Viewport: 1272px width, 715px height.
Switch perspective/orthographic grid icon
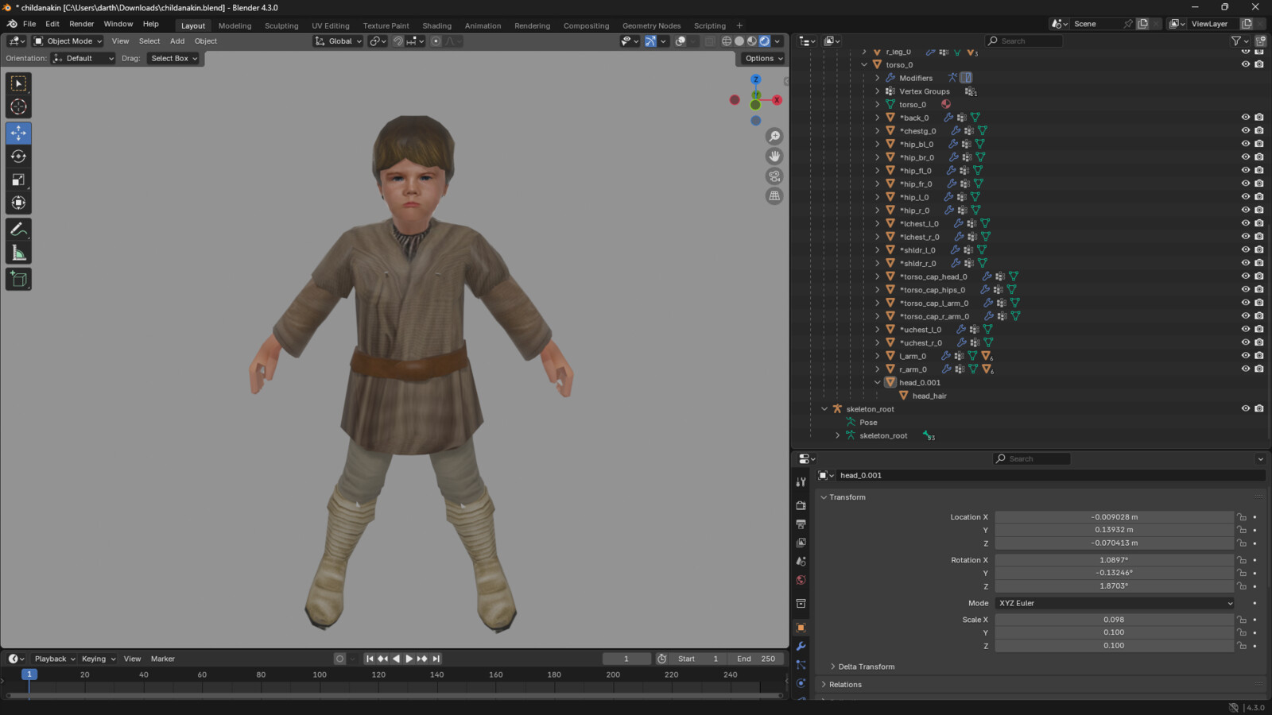point(774,196)
